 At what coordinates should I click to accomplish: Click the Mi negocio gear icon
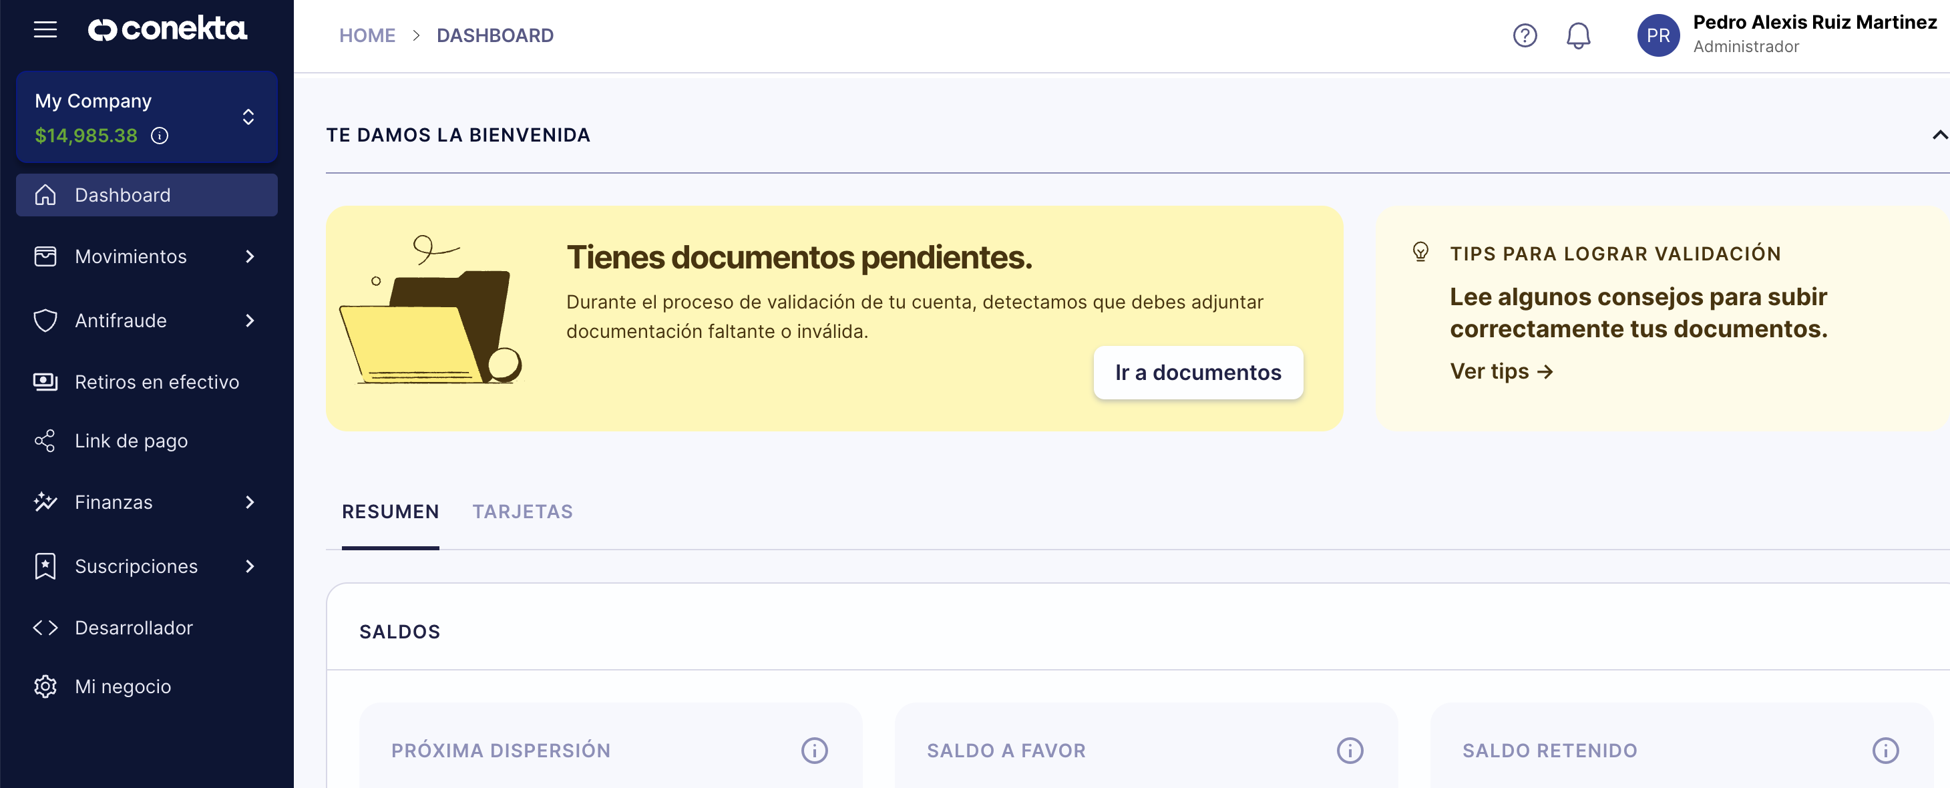point(45,686)
